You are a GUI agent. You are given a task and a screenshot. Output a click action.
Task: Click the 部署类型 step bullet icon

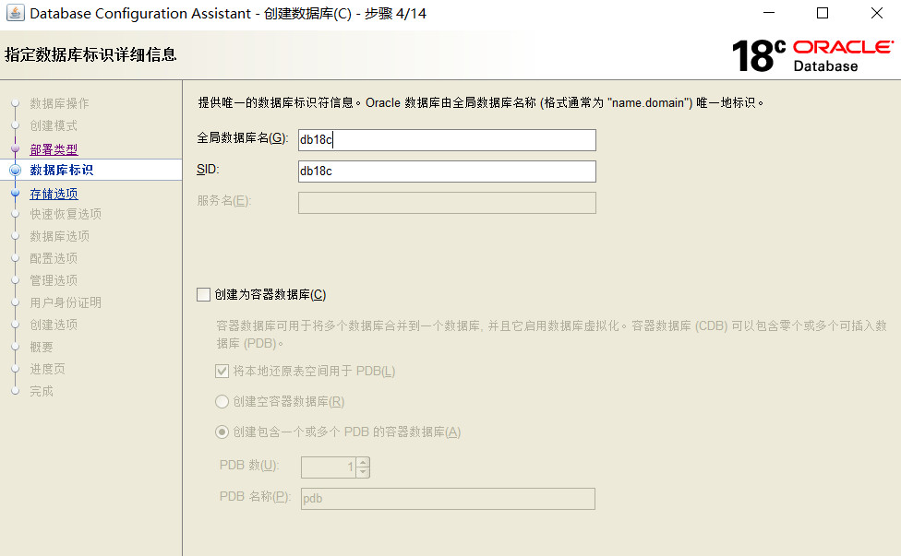tap(15, 148)
